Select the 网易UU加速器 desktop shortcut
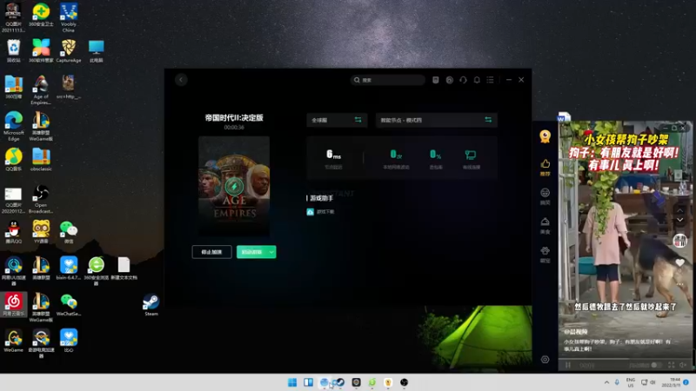Viewport: 696px width, 391px height. pos(13,271)
